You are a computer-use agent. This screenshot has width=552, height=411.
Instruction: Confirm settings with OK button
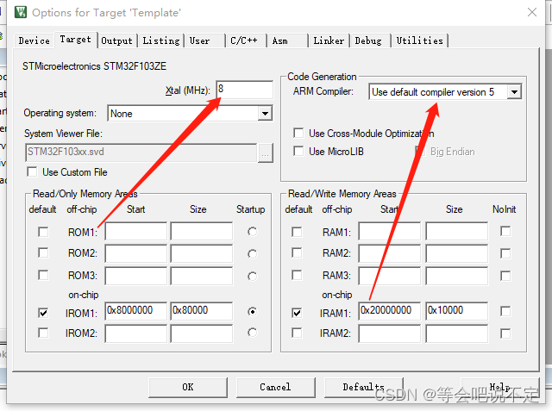pyautogui.click(x=188, y=388)
